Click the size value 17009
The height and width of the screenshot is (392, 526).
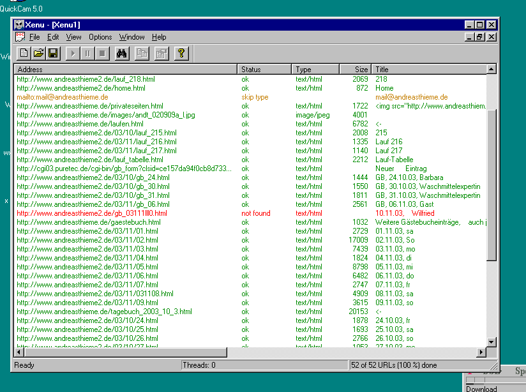(358, 240)
